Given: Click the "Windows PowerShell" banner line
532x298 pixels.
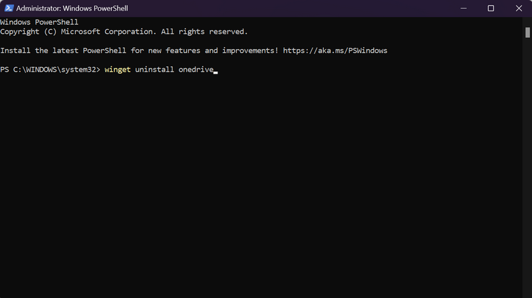Looking at the screenshot, I should point(39,22).
